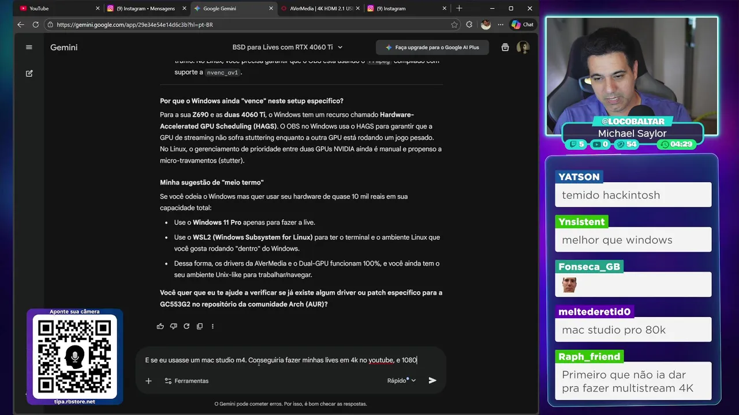Click the heading Minha sugestão de "meio termo"
The width and height of the screenshot is (739, 415).
click(212, 182)
